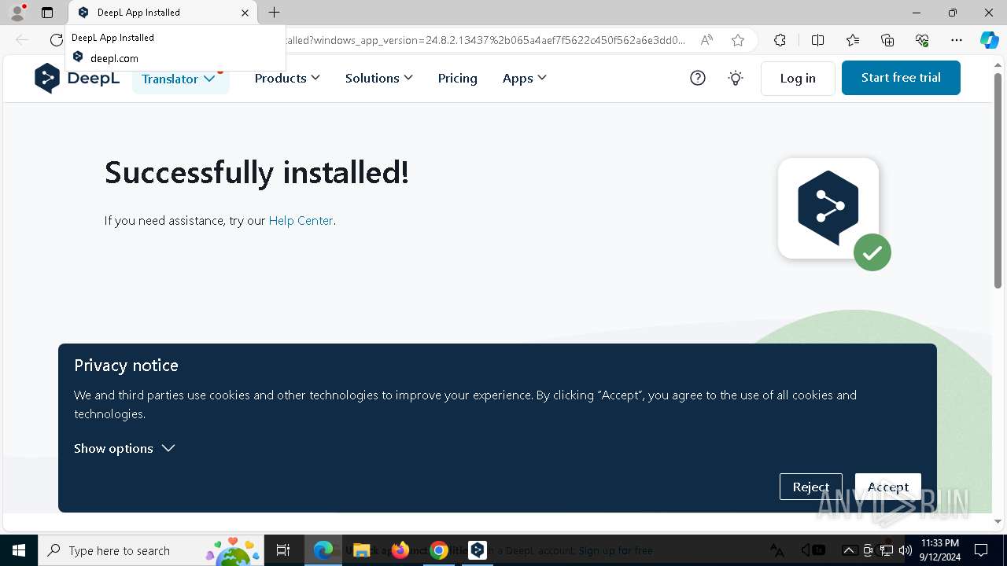Open the Collections icon
The height and width of the screenshot is (566, 1007).
point(887,40)
